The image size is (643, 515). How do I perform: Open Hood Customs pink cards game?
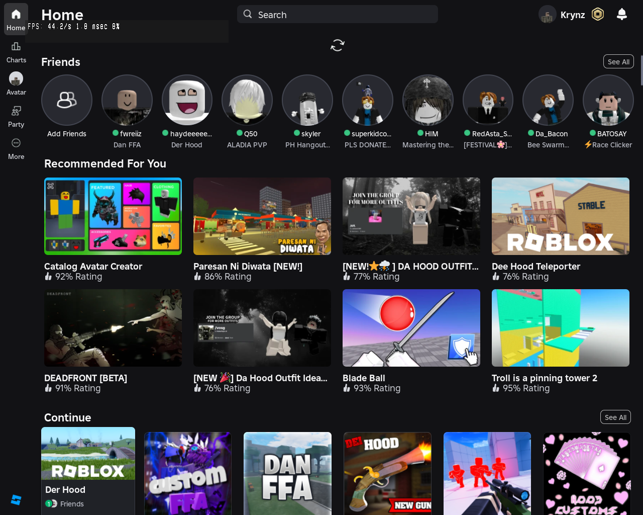pyautogui.click(x=587, y=473)
